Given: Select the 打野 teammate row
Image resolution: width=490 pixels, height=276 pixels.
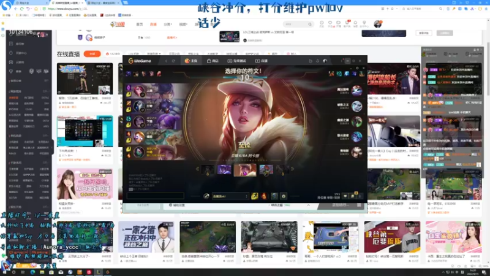Looking at the screenshot, I should (155, 106).
